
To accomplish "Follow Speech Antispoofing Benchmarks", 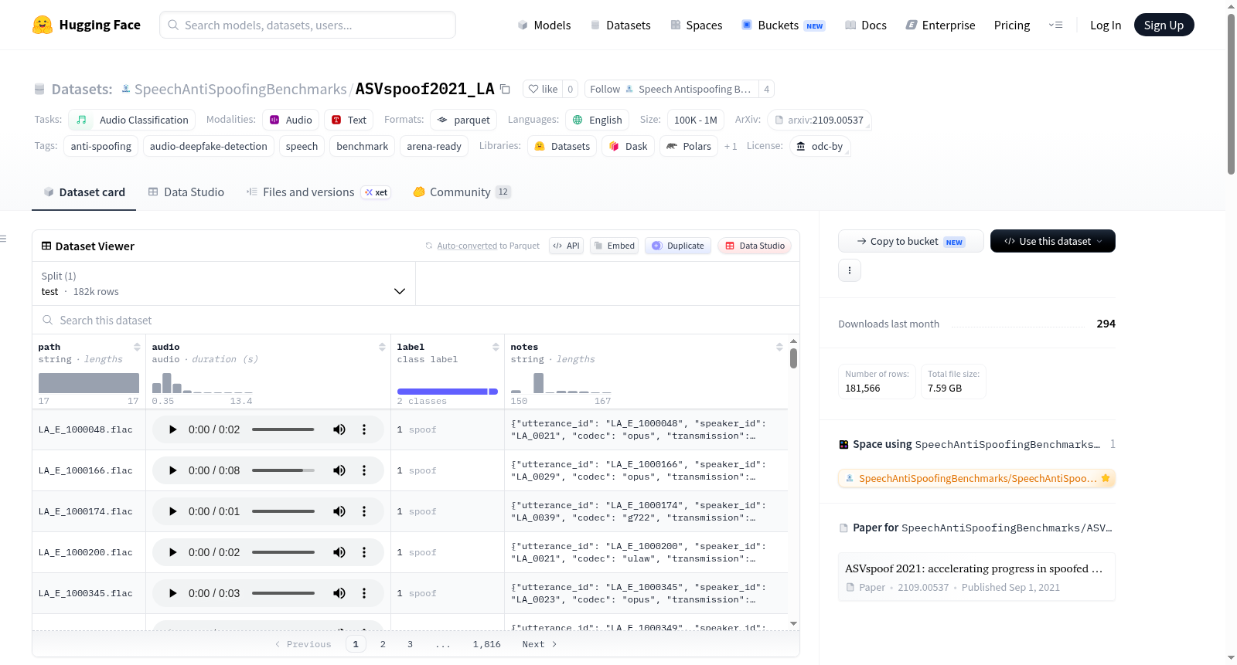I will click(671, 89).
